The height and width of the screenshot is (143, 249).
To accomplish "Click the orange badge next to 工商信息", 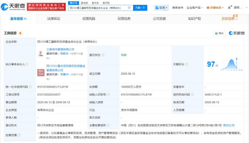I will click(x=20, y=33).
